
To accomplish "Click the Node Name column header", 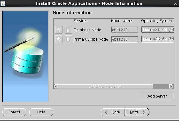I will (121, 21).
